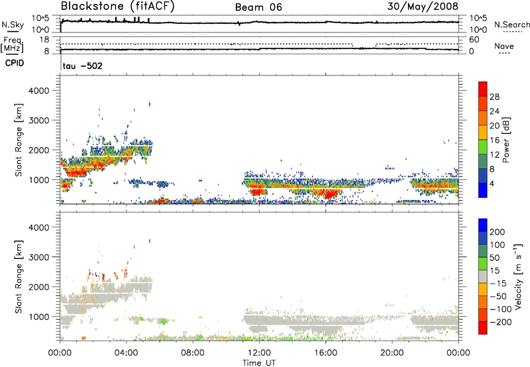Pick the teal Power segment between 8 and 12
Image resolution: width=530 pixels, height=367 pixels.
click(x=483, y=162)
